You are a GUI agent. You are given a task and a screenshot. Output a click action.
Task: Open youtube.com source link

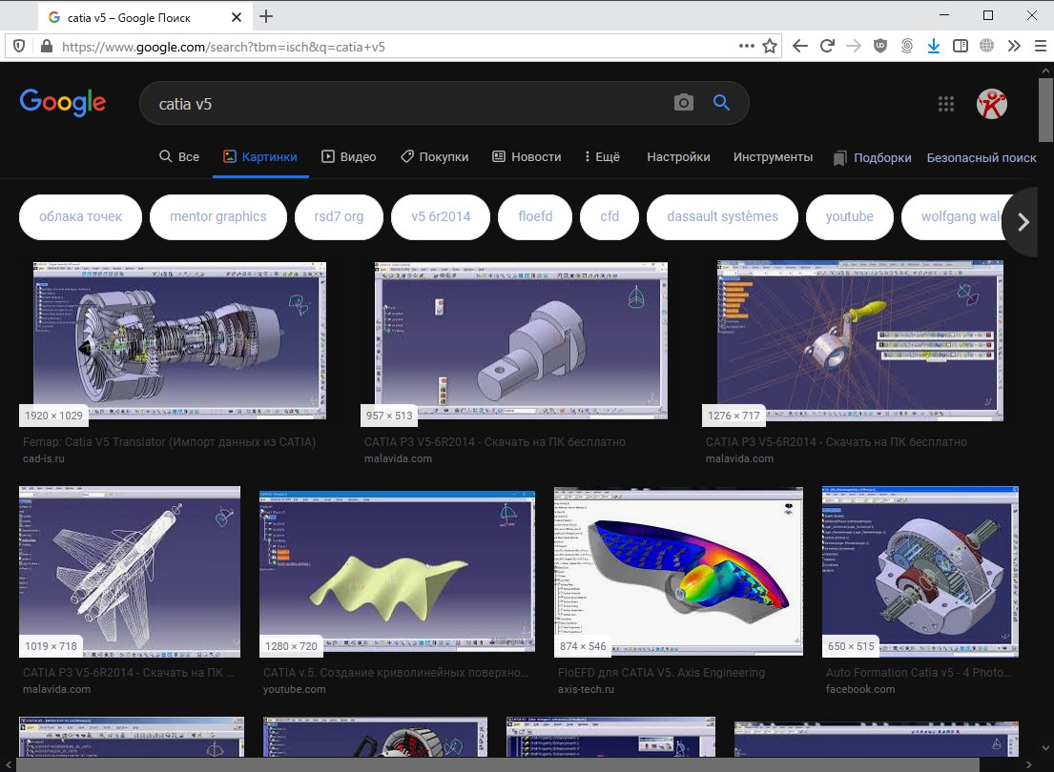coord(295,689)
